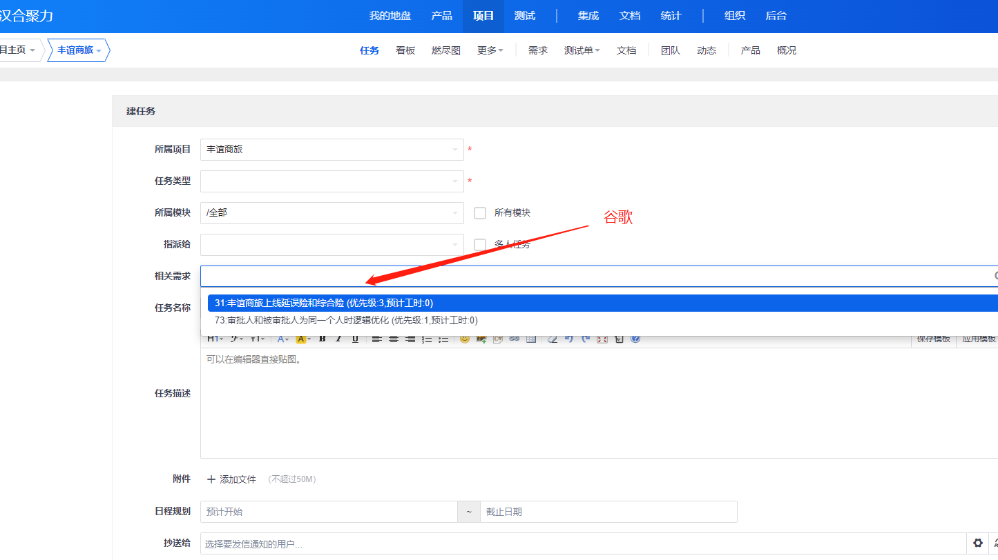Screen dimensions: 998x560
Task: Select requirement 31:丰谊商旅上线延误险和综合险
Action: click(x=603, y=303)
